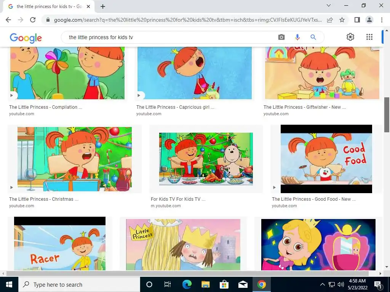Open the Good Food image result
The image size is (390, 292).
click(x=326, y=159)
